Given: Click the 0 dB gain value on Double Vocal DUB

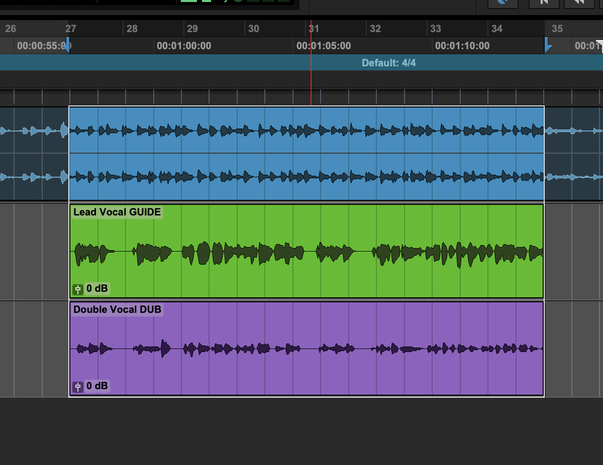Looking at the screenshot, I should click(97, 386).
